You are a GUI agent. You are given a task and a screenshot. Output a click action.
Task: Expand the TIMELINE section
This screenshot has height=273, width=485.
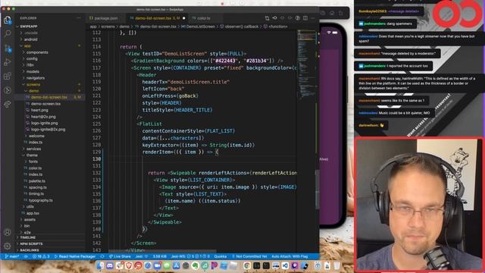(28, 237)
